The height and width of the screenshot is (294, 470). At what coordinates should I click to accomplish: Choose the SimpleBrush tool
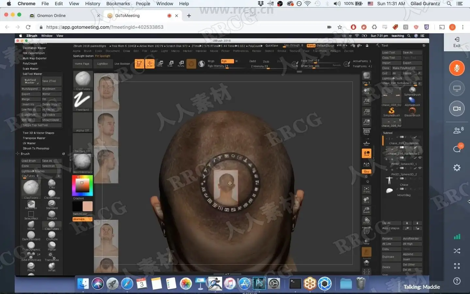[391, 112]
